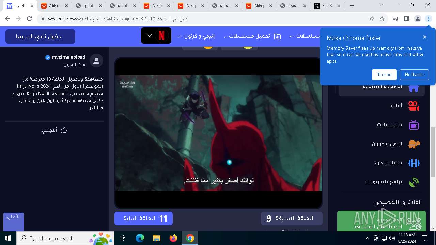Screen dimensions: 436x245
Task: Click the Chrome taskbar icon
Action: pos(190,238)
